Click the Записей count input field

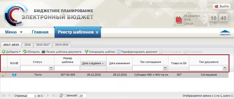click(x=82, y=96)
